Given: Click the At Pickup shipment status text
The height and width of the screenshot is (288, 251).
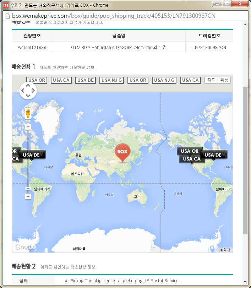Looking at the screenshot, I should click(x=122, y=281).
